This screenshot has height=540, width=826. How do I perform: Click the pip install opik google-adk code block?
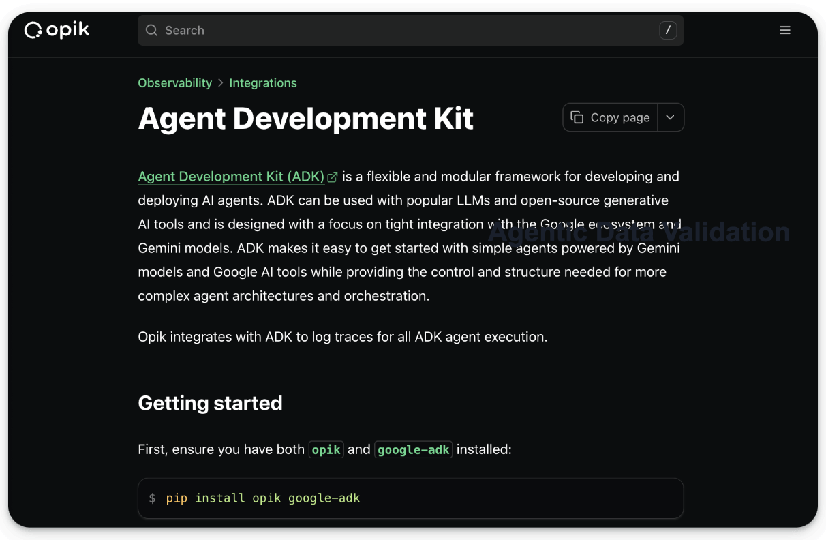pyautogui.click(x=411, y=498)
